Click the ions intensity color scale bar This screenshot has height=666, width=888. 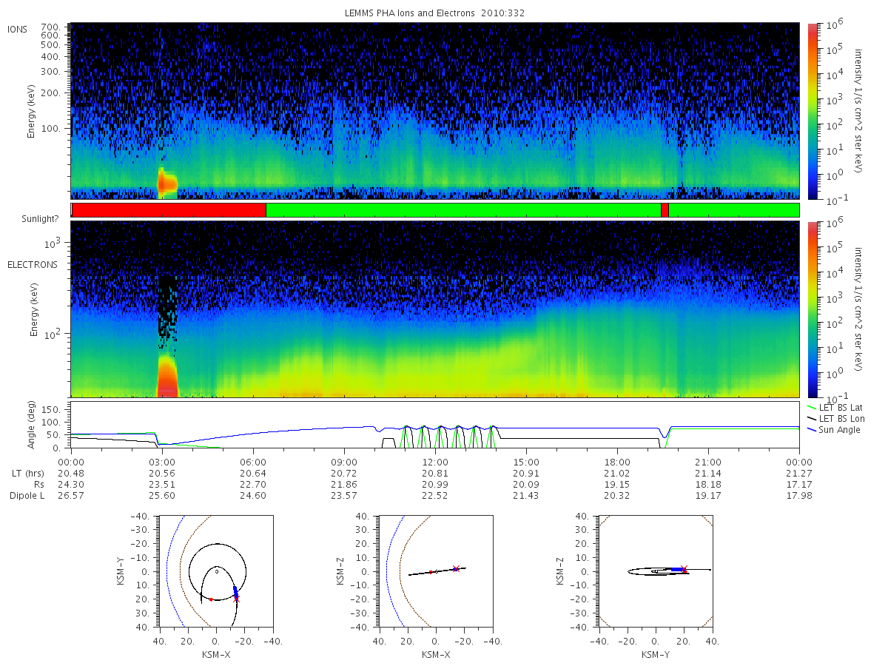(813, 111)
